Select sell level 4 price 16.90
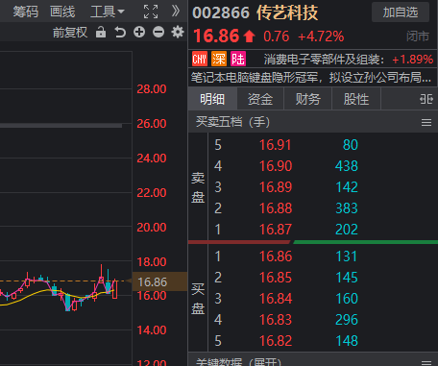This screenshot has height=366, width=438. coord(276,166)
